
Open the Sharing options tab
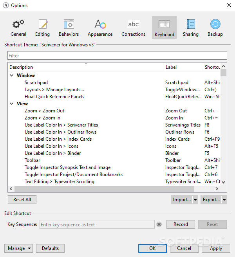191,28
